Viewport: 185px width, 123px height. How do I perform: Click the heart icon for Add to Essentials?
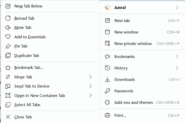[x=8, y=37]
